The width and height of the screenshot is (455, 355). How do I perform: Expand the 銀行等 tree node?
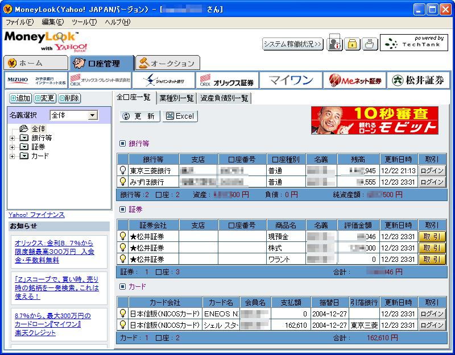coord(12,138)
